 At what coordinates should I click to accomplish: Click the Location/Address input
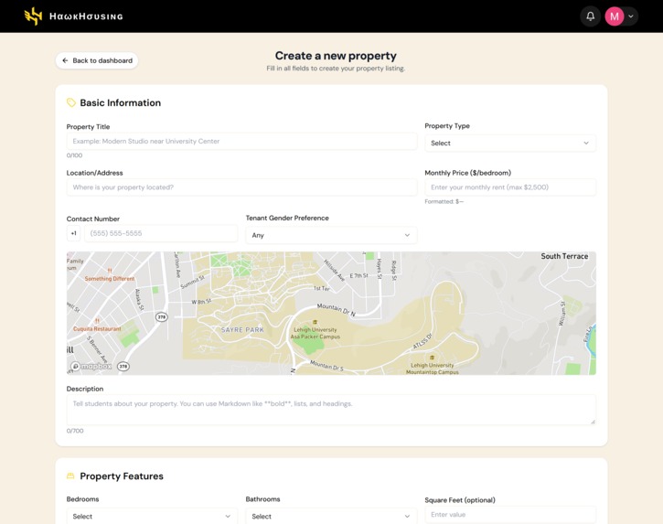pos(241,187)
